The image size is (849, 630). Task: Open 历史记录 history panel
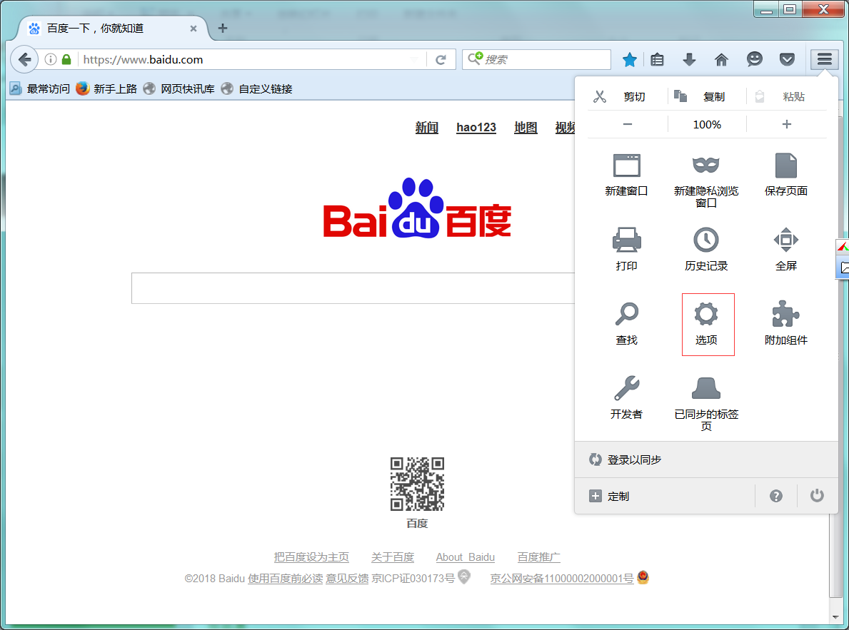click(706, 249)
